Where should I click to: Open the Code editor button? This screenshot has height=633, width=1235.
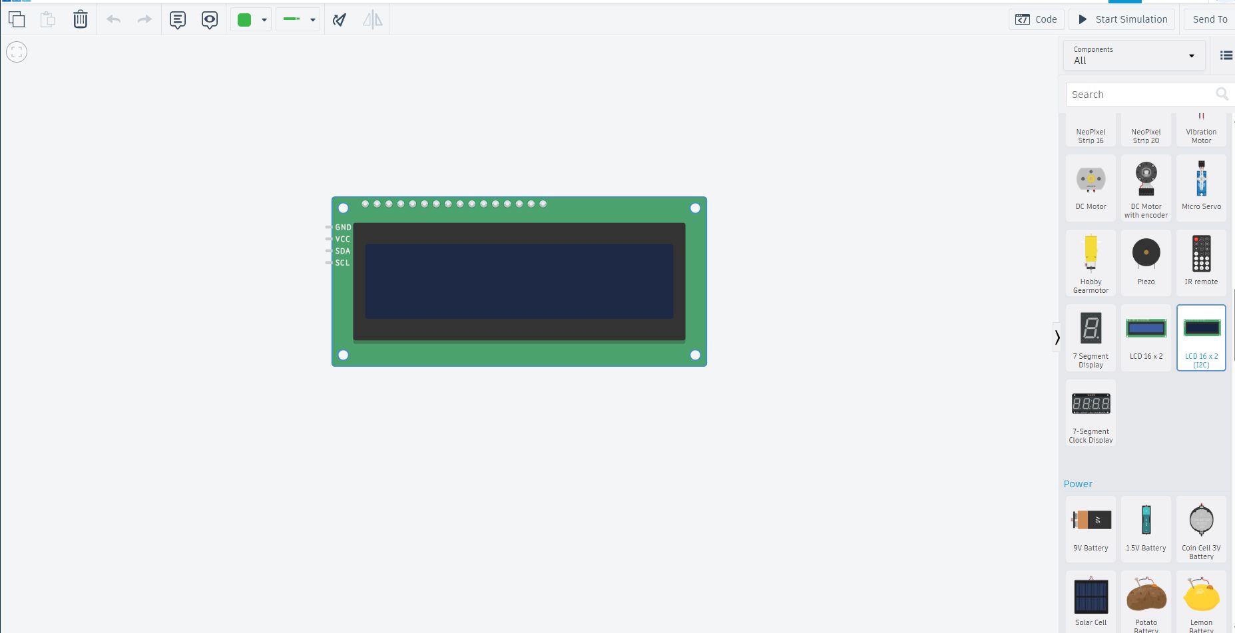(x=1037, y=19)
